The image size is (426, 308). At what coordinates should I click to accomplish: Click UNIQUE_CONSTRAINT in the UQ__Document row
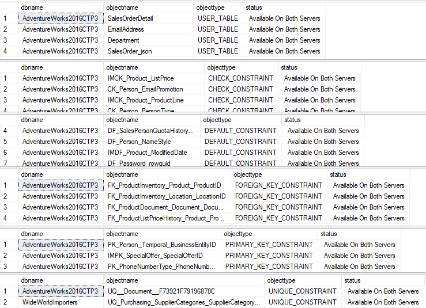(x=303, y=291)
